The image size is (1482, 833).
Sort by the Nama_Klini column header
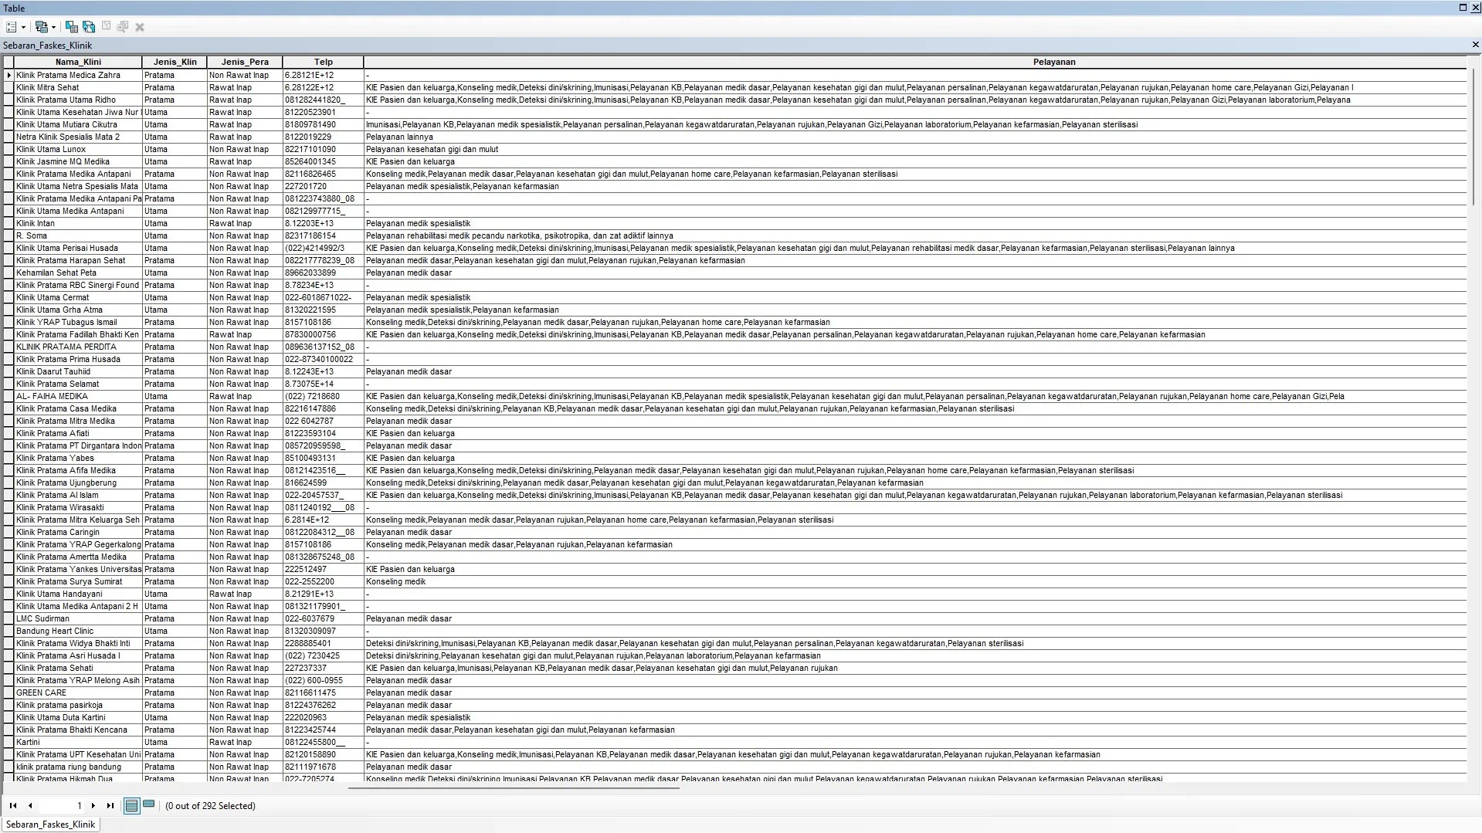[78, 62]
